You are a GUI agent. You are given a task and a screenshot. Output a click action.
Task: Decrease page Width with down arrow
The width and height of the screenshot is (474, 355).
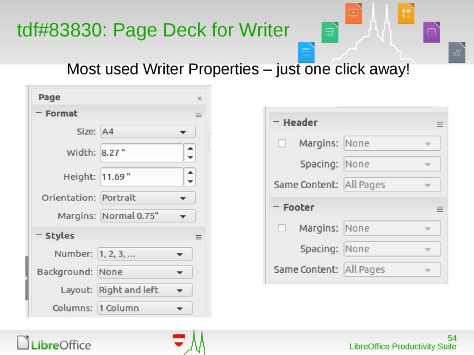(x=190, y=157)
